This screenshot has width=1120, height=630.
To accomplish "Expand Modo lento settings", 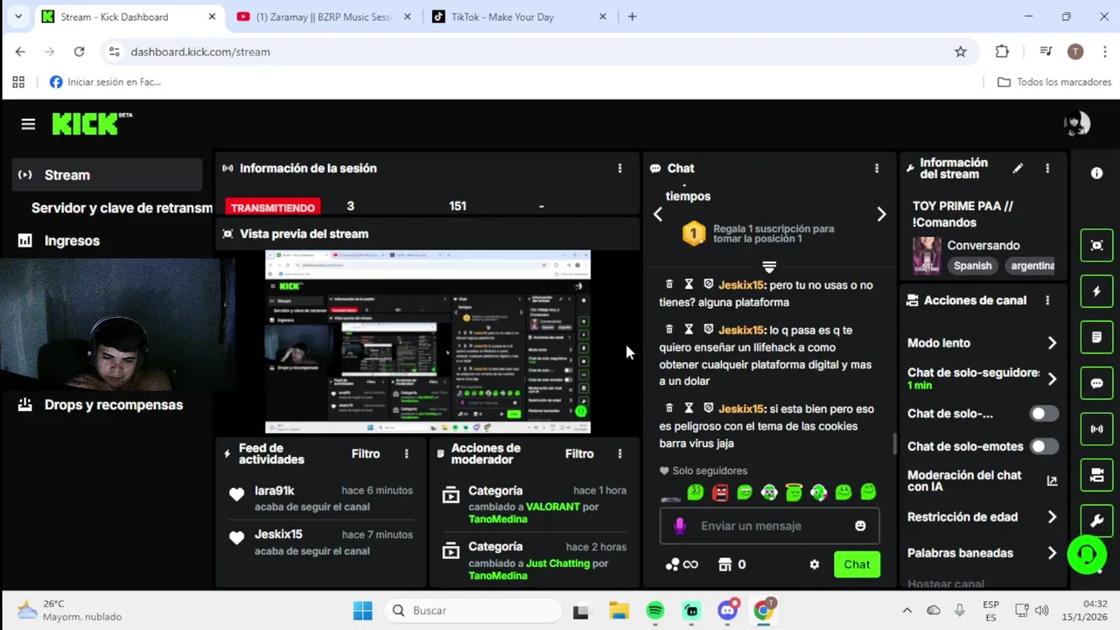I will (1052, 343).
